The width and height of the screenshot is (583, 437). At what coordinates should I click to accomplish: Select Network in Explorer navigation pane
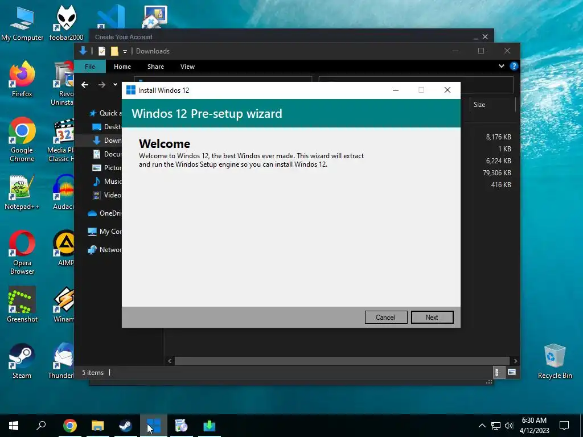pos(105,250)
